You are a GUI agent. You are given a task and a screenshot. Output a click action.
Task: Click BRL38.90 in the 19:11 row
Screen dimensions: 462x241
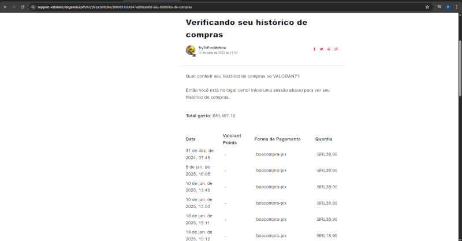point(327,219)
